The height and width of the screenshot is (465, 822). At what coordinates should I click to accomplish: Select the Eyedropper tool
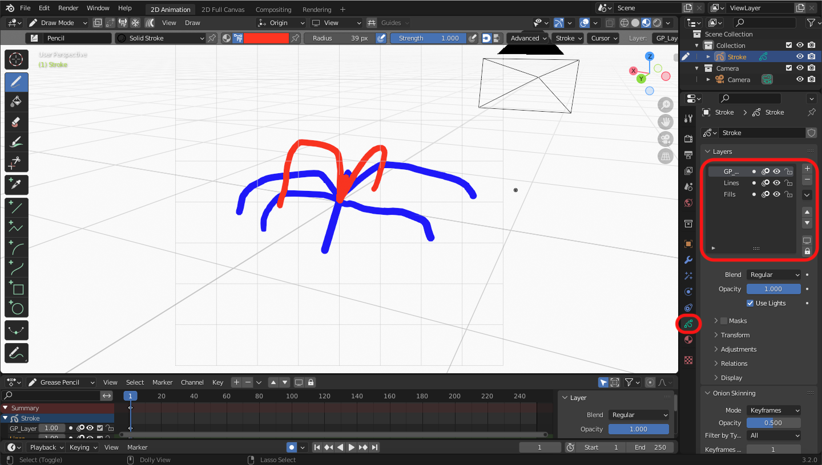tap(17, 185)
